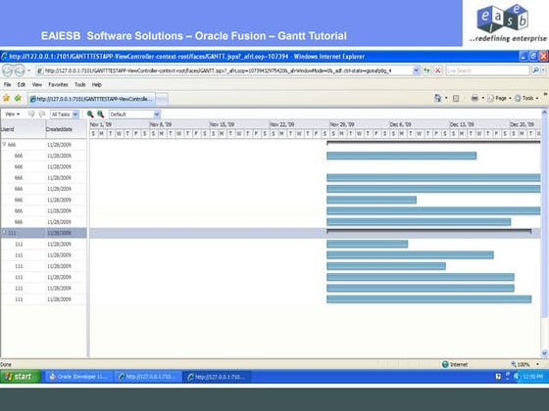The image size is (549, 411).
Task: Click the leftmost system tray icon
Action: tap(498, 377)
